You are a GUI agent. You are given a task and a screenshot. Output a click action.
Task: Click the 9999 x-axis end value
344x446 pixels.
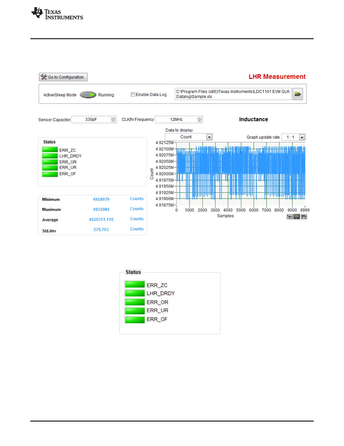(305, 210)
